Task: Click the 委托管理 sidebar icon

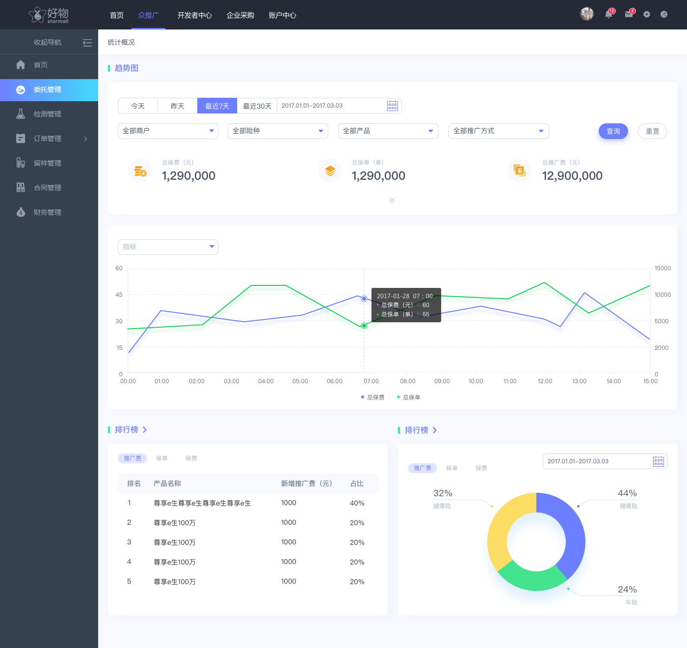Action: (x=21, y=90)
